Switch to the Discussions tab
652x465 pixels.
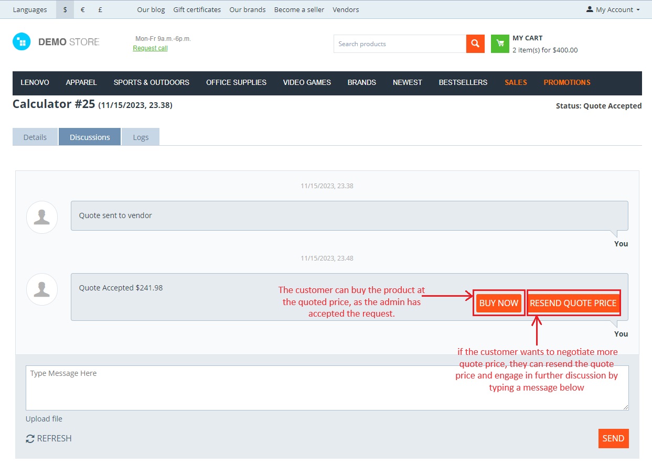[x=90, y=137]
